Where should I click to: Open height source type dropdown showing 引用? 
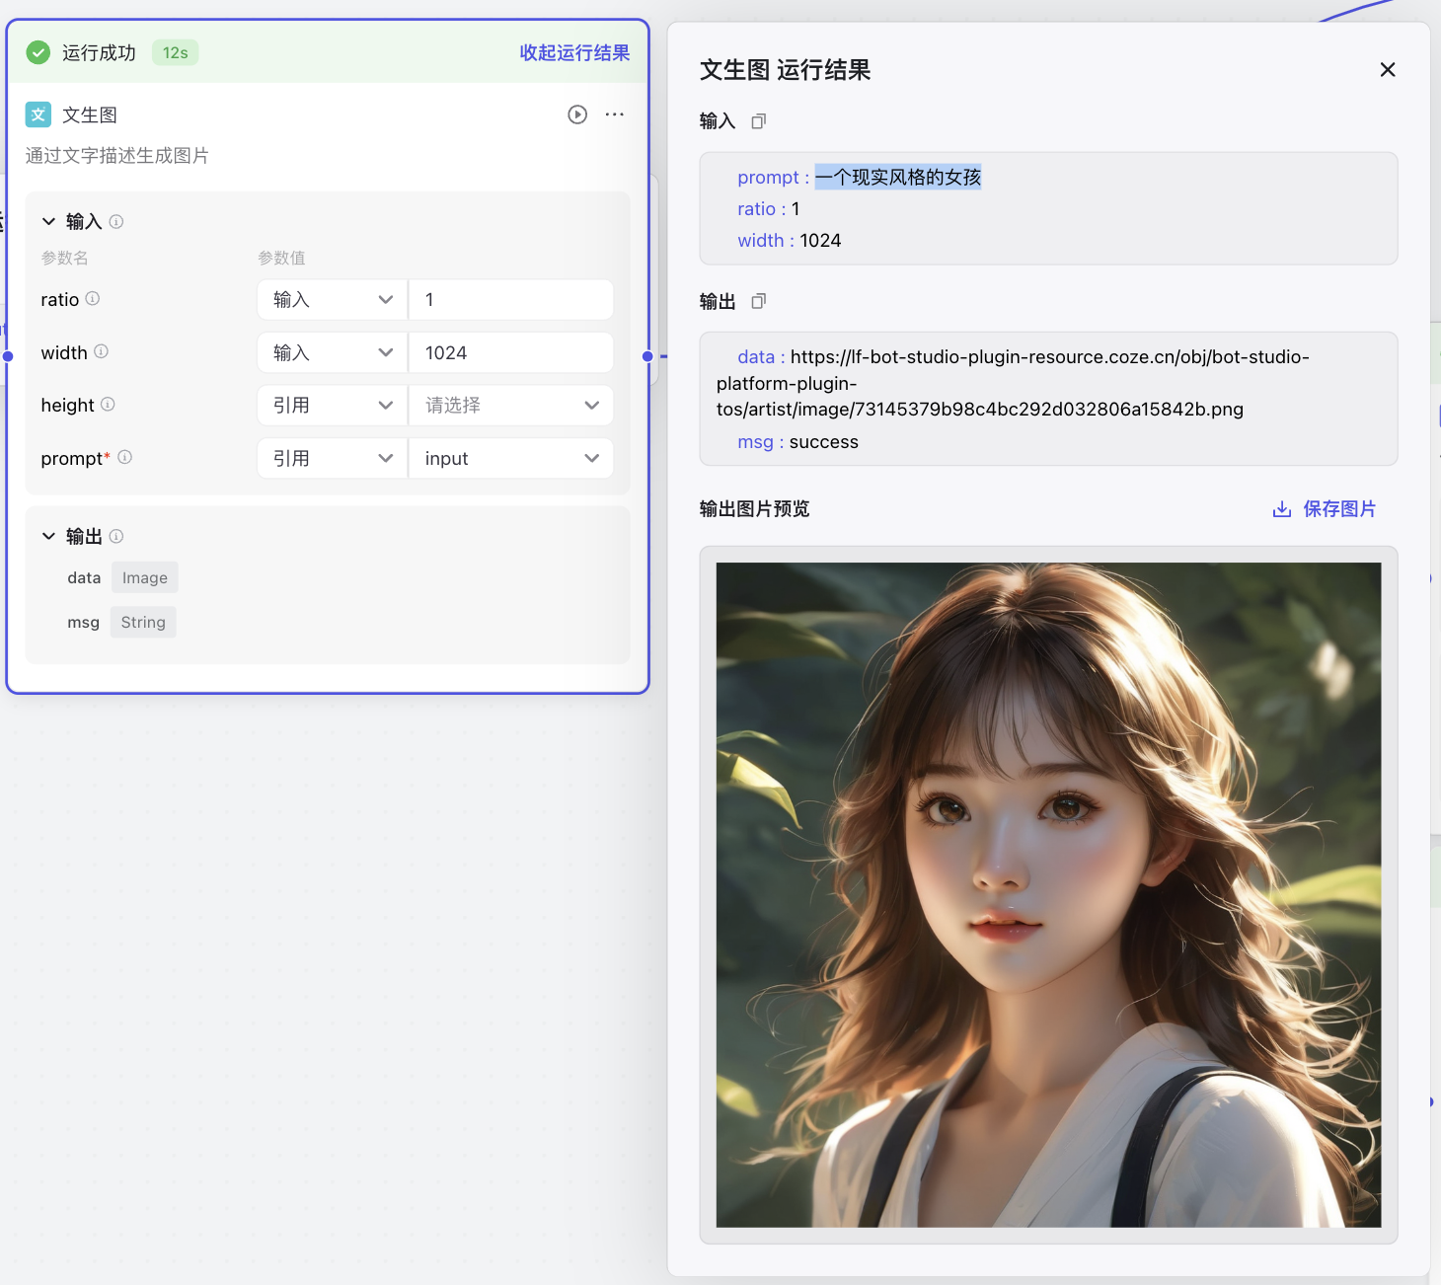333,406
